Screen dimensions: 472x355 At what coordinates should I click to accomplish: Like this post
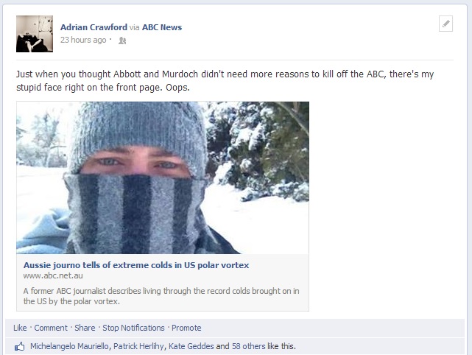[x=20, y=328]
